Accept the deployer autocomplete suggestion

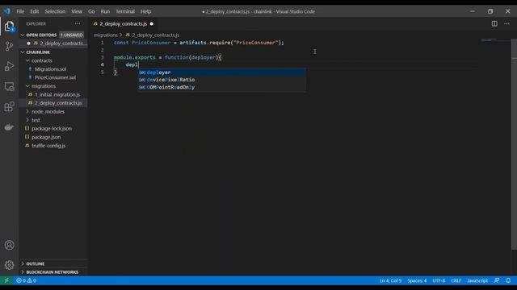point(222,72)
